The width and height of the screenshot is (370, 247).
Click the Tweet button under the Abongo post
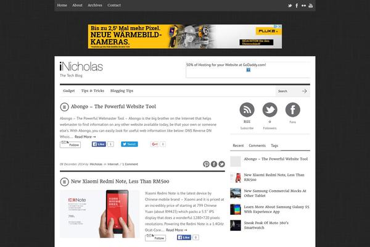(x=129, y=144)
